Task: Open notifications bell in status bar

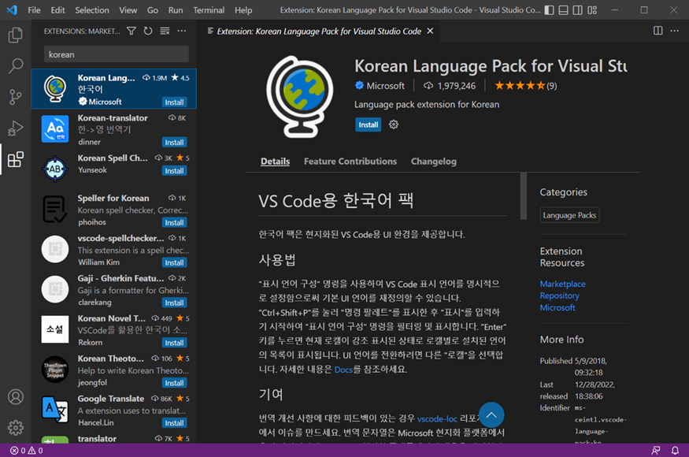Action: click(675, 451)
